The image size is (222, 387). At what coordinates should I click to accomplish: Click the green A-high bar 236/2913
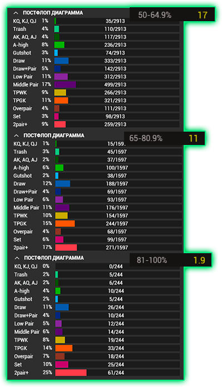tap(60, 45)
